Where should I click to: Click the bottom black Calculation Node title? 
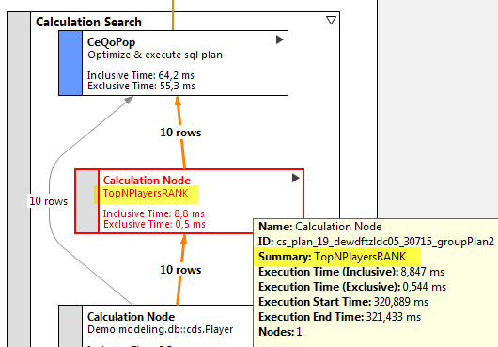(x=131, y=317)
